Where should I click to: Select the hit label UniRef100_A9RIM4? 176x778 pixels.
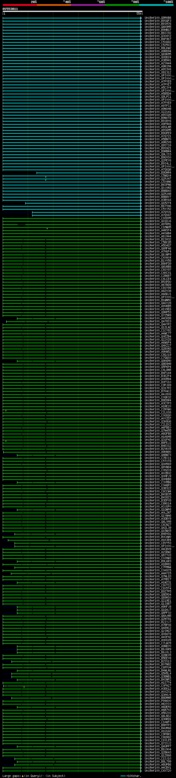[158, 67]
